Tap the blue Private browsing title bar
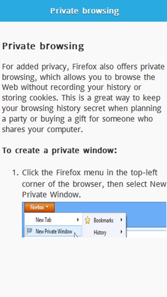The image size is (167, 297). click(x=83, y=11)
